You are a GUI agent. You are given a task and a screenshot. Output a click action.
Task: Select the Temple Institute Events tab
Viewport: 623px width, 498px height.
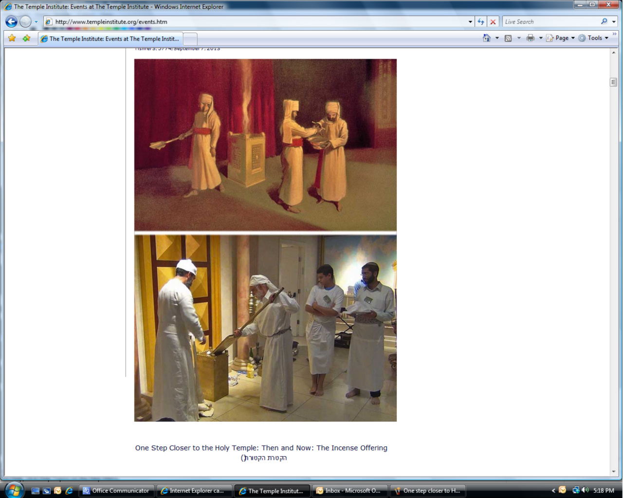click(x=110, y=39)
